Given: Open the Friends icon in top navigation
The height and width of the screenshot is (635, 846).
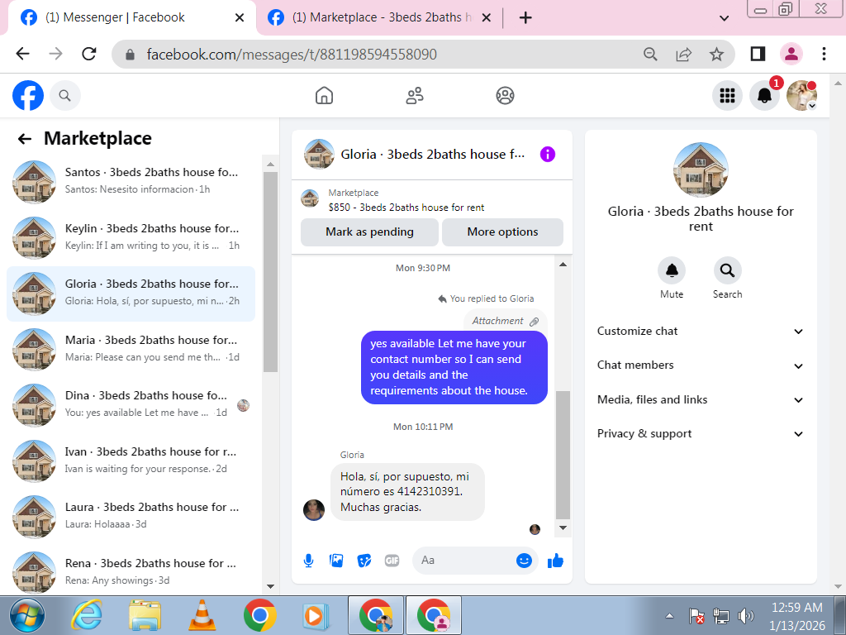Looking at the screenshot, I should tap(415, 96).
